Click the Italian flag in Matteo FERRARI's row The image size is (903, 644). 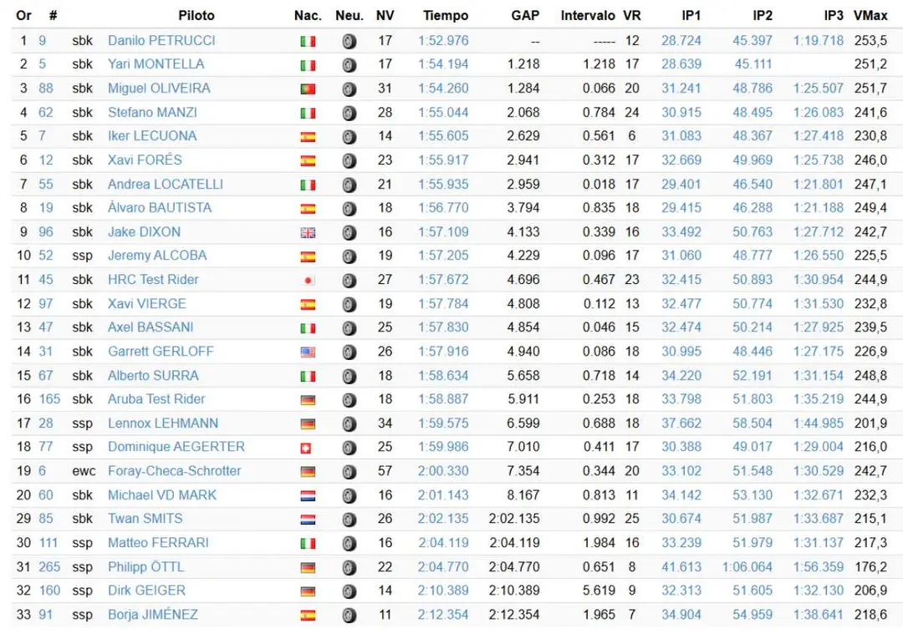[x=308, y=543]
